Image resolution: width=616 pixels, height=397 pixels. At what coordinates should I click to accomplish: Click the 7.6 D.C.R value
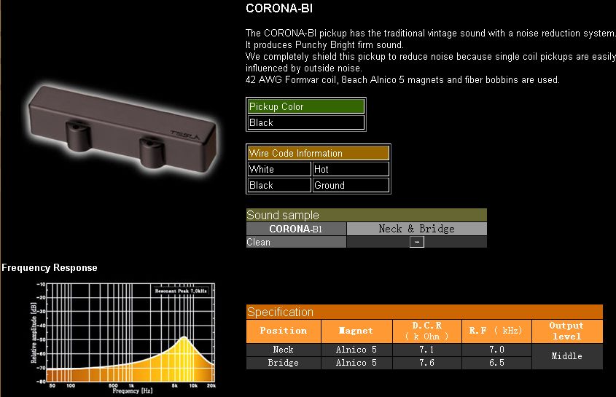point(427,363)
